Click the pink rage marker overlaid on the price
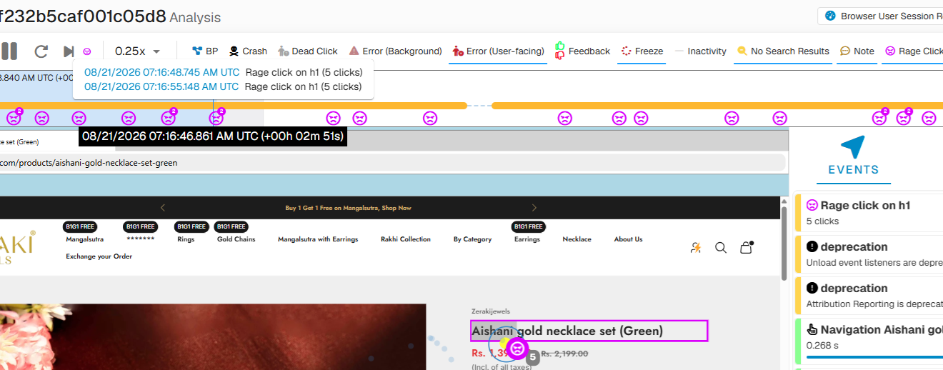The height and width of the screenshot is (370, 943). tap(518, 349)
